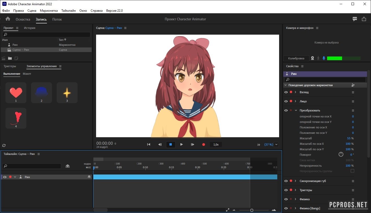Stop playback with the stop button
The image size is (371, 213).
point(170,145)
